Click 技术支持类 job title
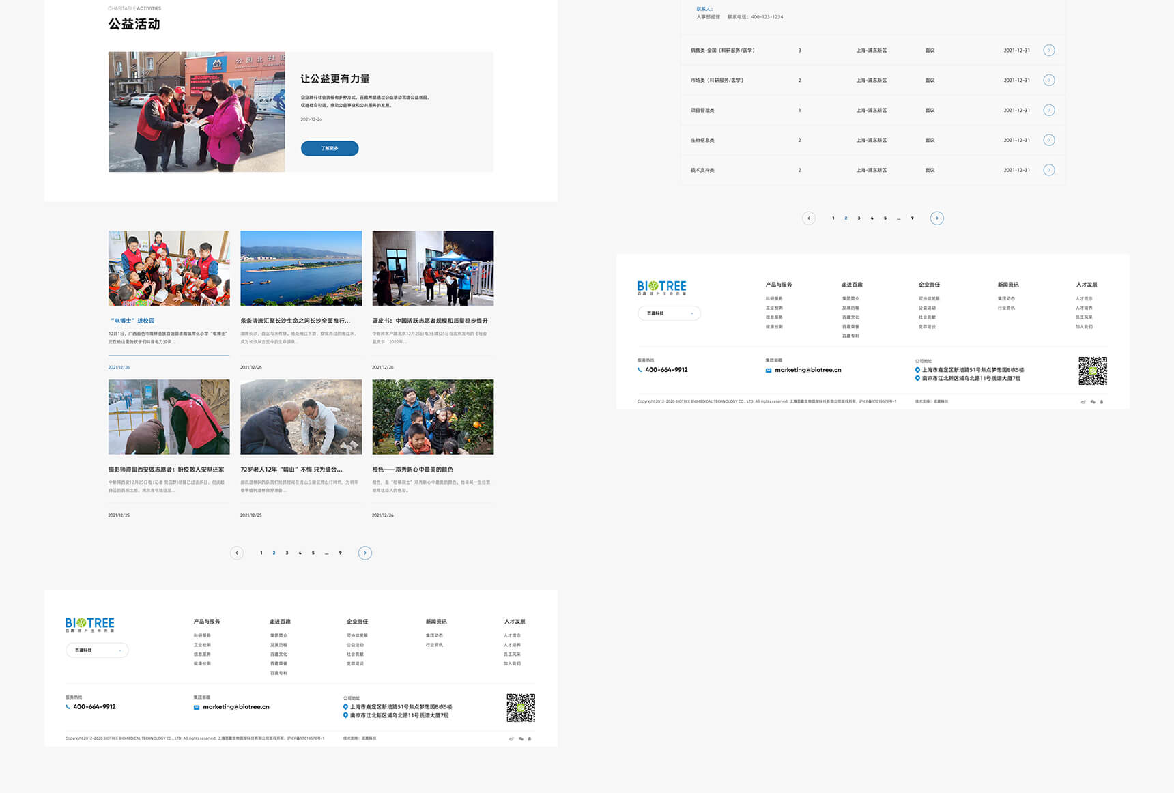The image size is (1174, 793). point(702,171)
